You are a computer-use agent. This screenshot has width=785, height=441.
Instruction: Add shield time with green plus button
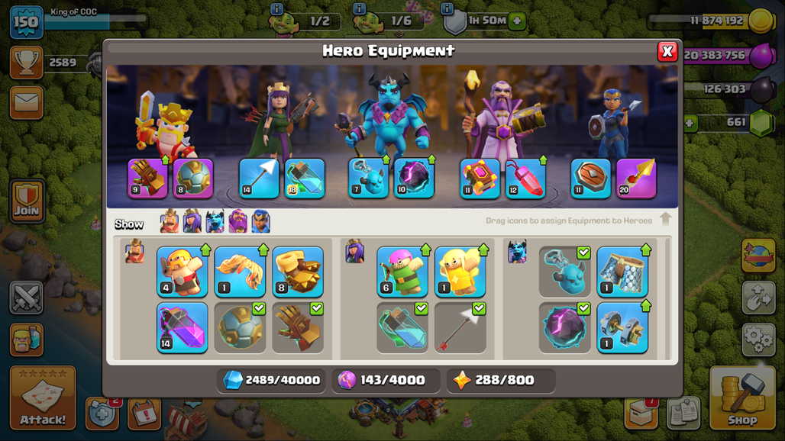(517, 21)
